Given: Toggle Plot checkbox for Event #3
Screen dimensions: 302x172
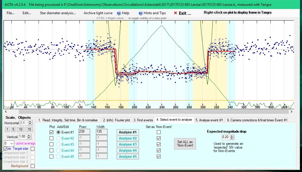Looking at the screenshot, I should tap(51, 144).
